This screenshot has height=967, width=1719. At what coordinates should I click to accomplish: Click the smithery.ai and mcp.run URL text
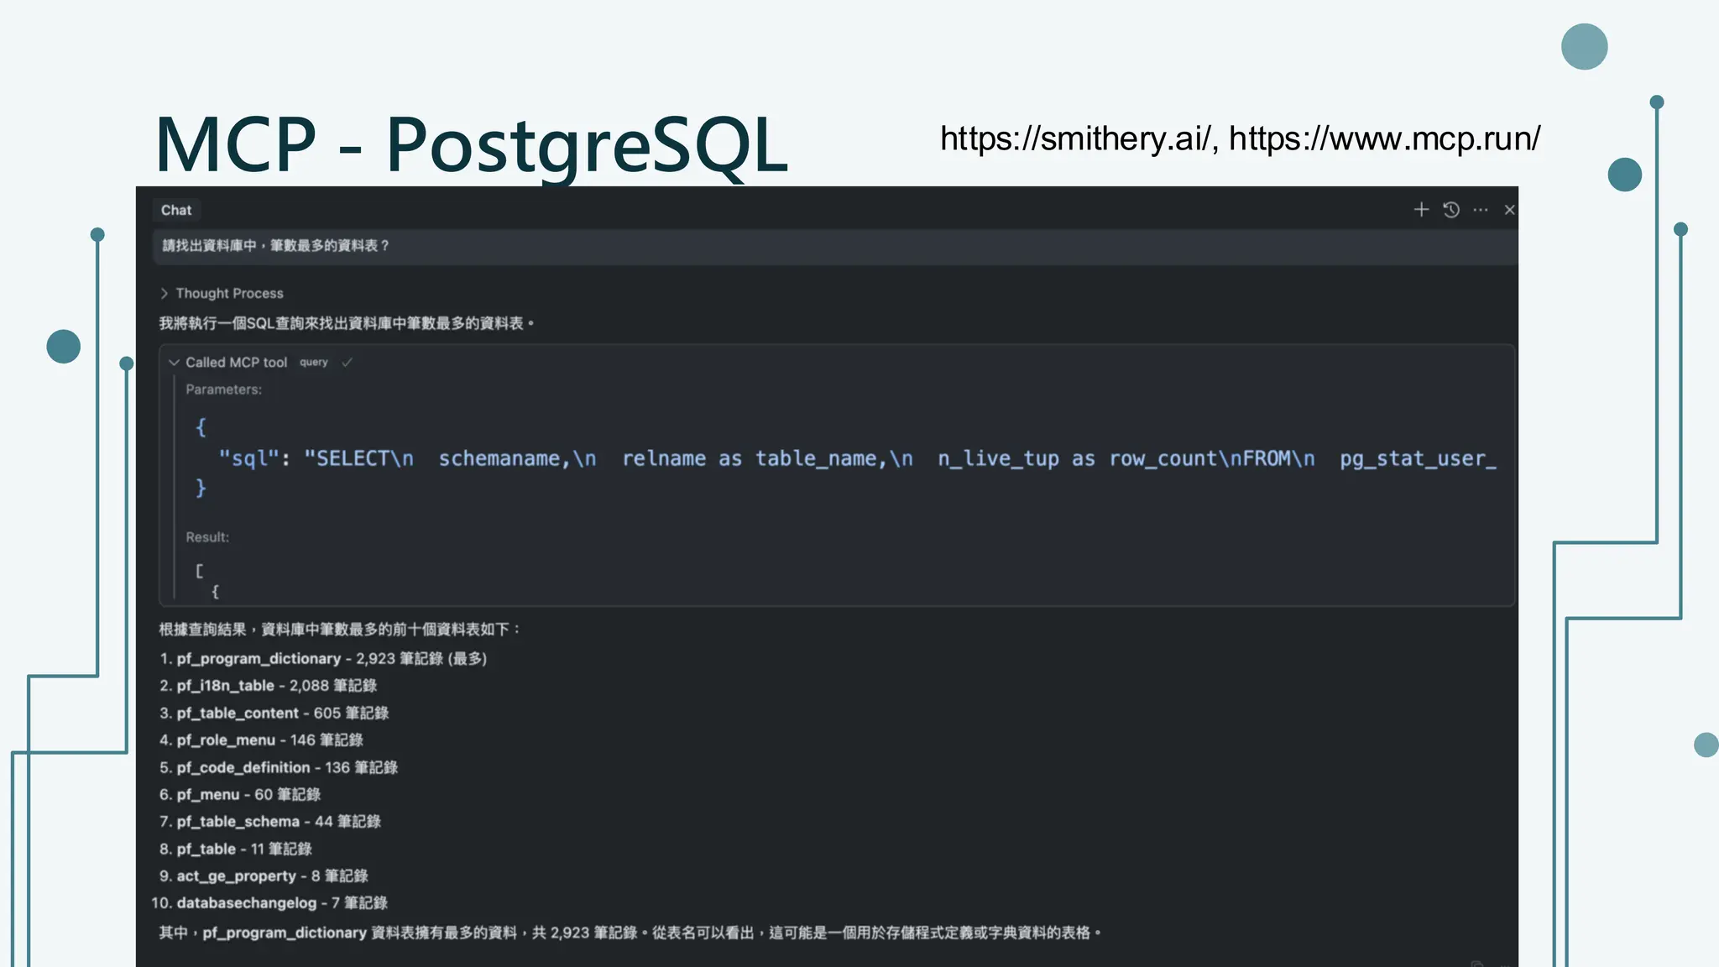(1240, 139)
